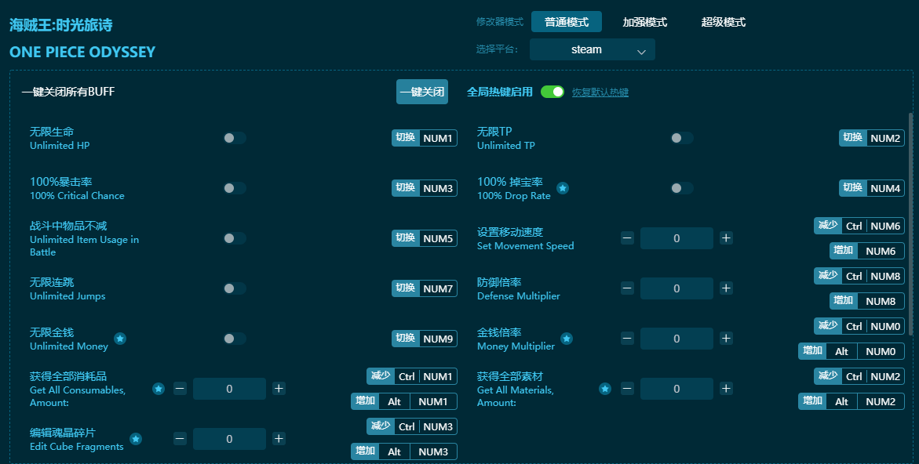Screen dimensions: 919x464
Task: Click star icon beside Get All Consumables
Action: [x=159, y=389]
